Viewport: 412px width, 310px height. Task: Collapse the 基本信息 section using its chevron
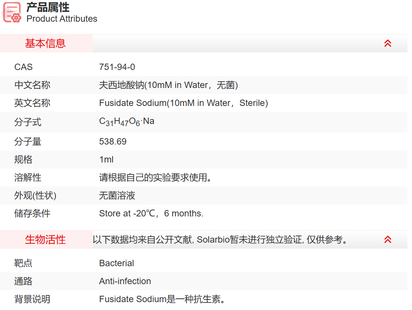pos(387,43)
